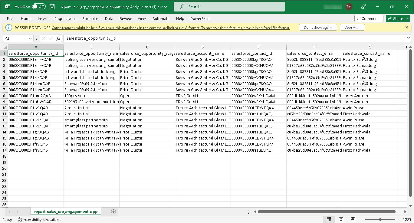Toggle the AutoSave switch
This screenshot has height=223, width=414.
click(x=39, y=7)
